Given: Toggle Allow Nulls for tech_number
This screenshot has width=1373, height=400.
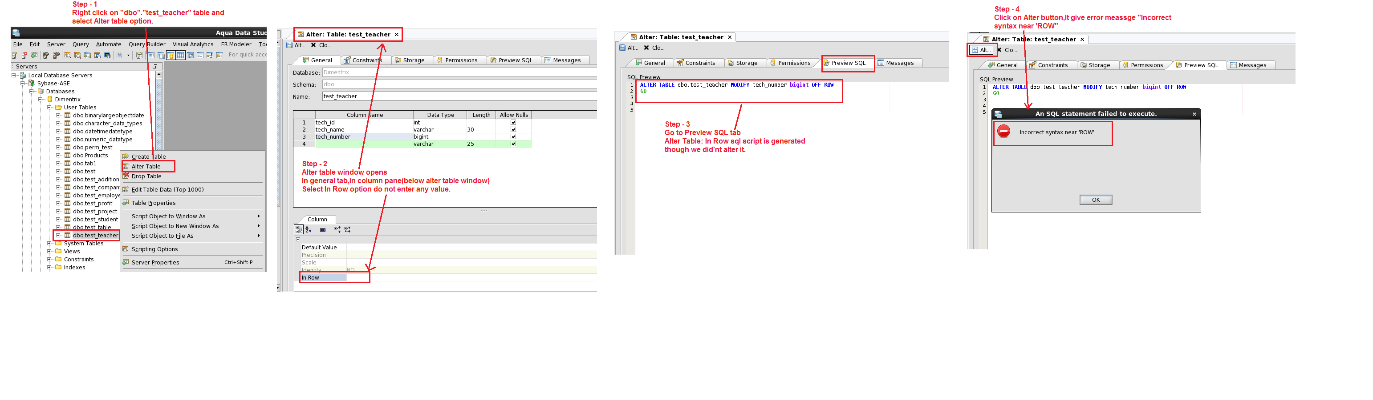Looking at the screenshot, I should [513, 137].
